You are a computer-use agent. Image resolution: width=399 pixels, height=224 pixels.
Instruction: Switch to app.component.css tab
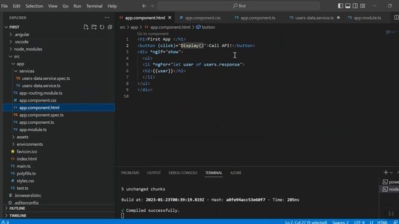pyautogui.click(x=203, y=18)
